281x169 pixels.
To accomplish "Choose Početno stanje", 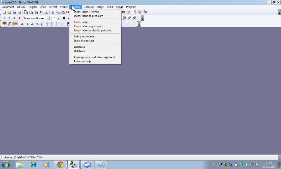I will pyautogui.click(x=95, y=61).
